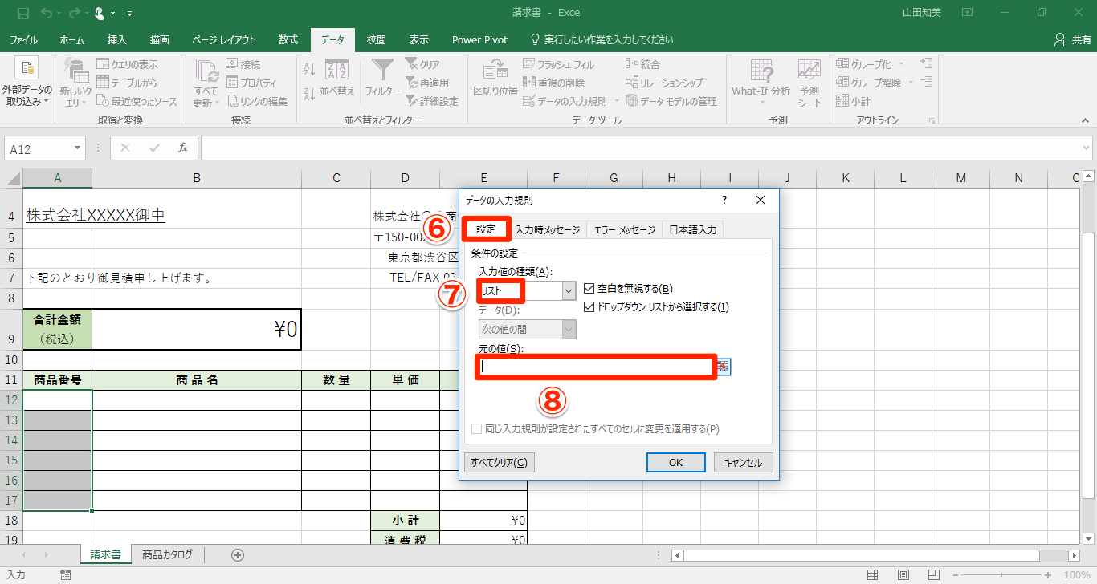
Task: Click 詳細設定 in the filter group
Action: click(431, 101)
